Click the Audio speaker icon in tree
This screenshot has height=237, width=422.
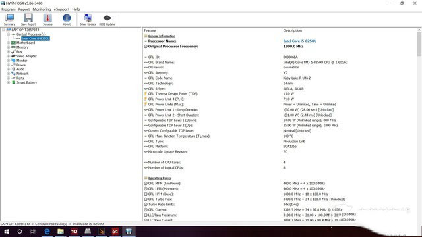click(13, 69)
